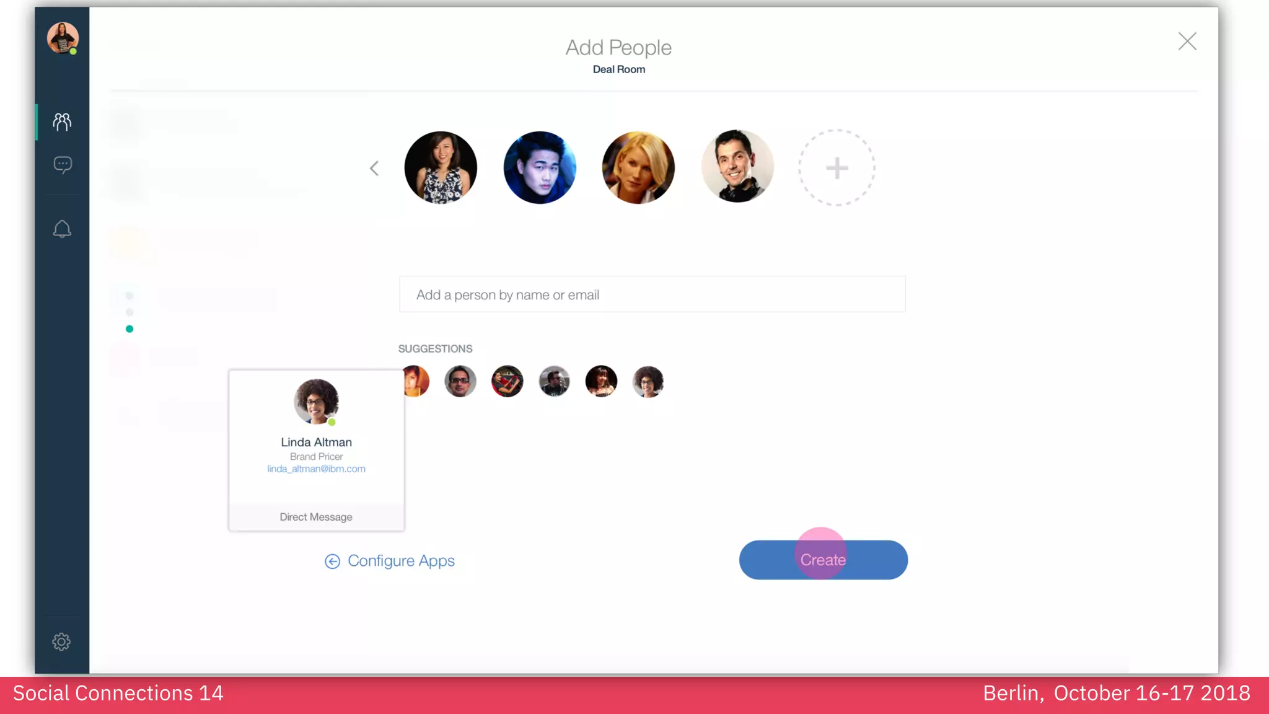Select the man with blue background avatar

(539, 167)
